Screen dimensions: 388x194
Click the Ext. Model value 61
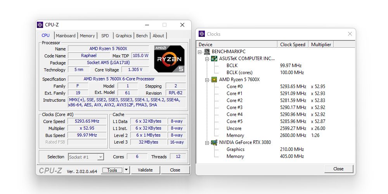[128, 93]
